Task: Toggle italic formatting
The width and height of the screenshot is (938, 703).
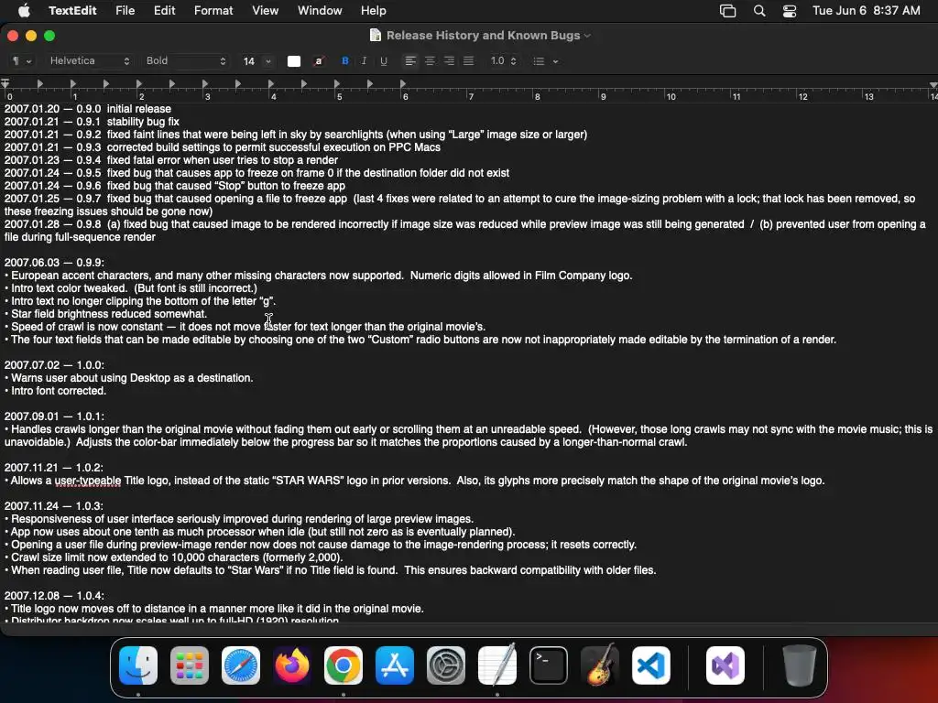Action: tap(364, 61)
